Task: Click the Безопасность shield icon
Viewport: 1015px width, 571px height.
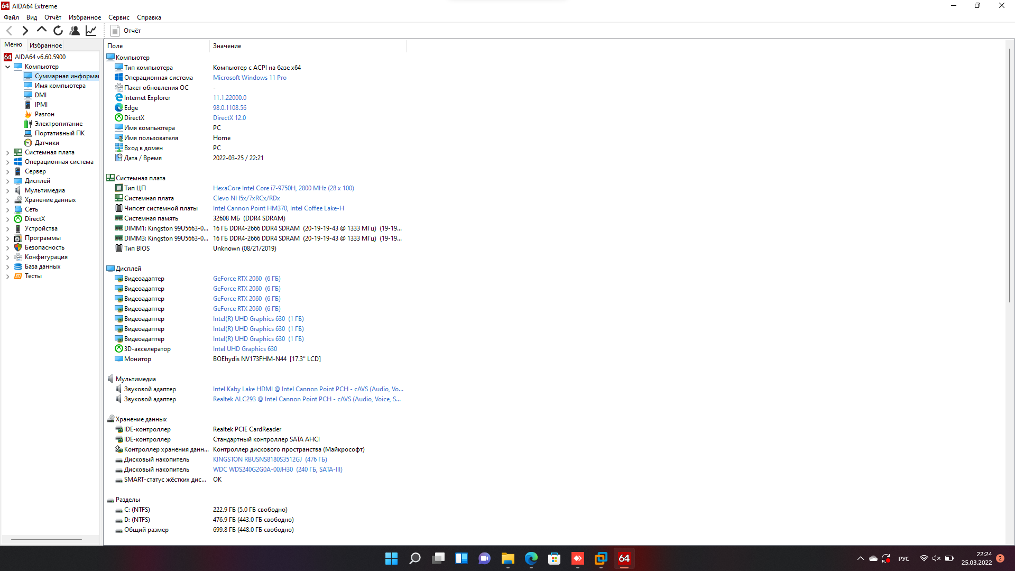Action: coord(18,247)
